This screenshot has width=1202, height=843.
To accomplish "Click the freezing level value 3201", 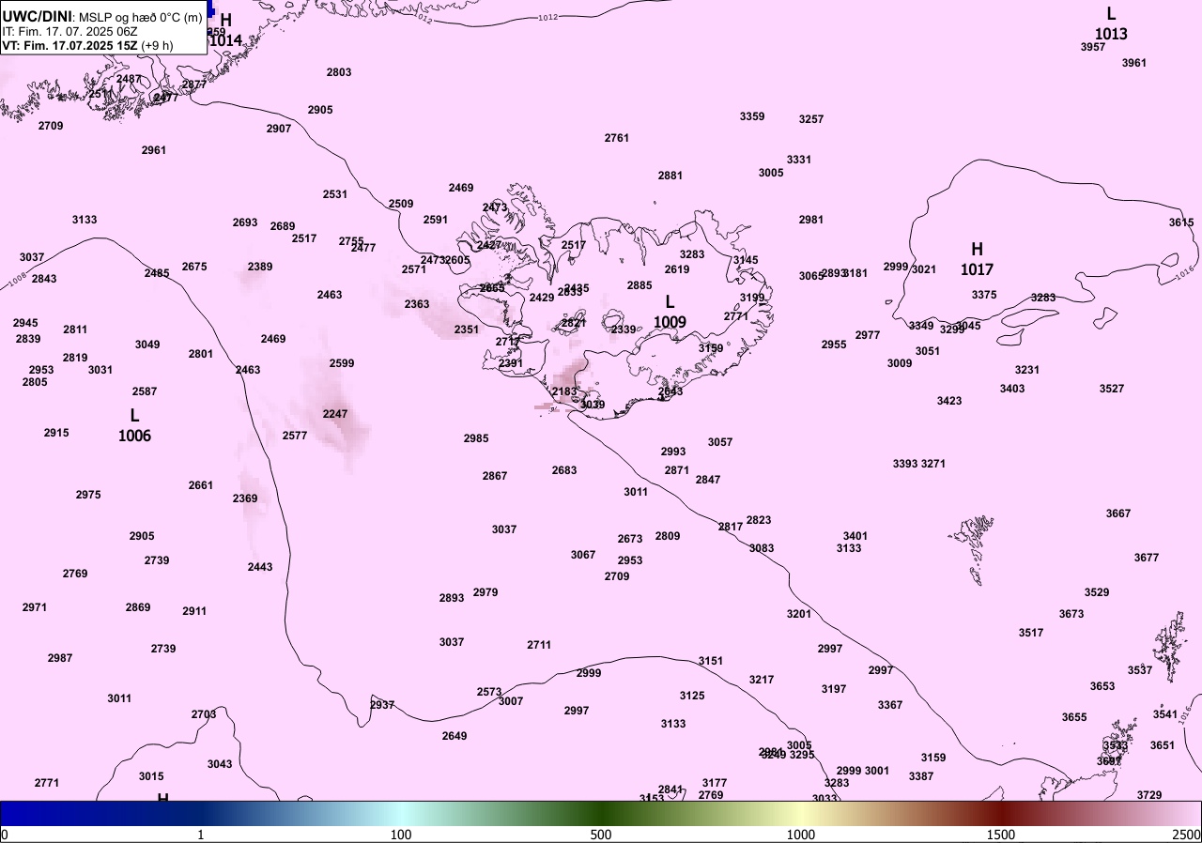I will 799,614.
